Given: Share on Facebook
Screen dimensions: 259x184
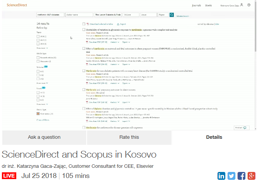Looking at the screenshot, I should [x=241, y=176].
